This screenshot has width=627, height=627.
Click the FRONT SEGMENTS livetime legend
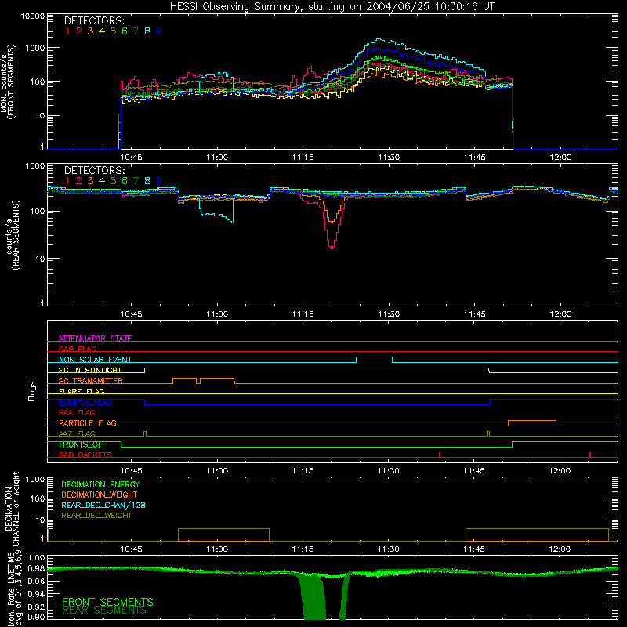(107, 602)
